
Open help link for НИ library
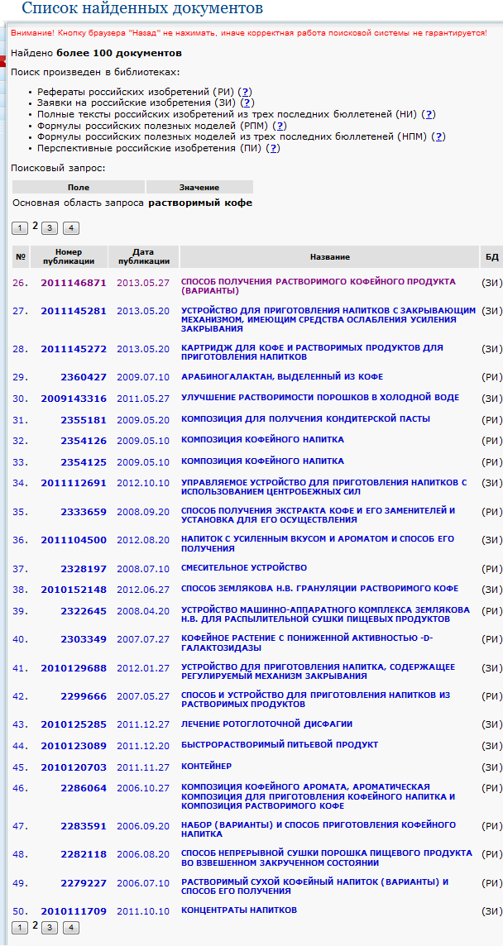point(429,114)
